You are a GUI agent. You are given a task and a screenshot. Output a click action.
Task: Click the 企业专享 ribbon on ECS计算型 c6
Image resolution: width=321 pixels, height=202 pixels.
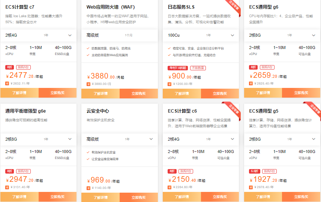point(233,109)
